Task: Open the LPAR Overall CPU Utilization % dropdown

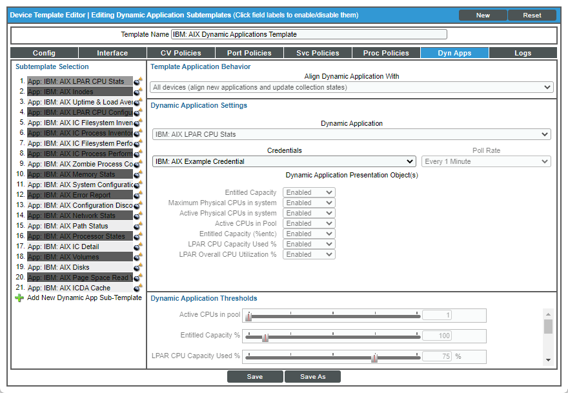Action: coord(309,254)
